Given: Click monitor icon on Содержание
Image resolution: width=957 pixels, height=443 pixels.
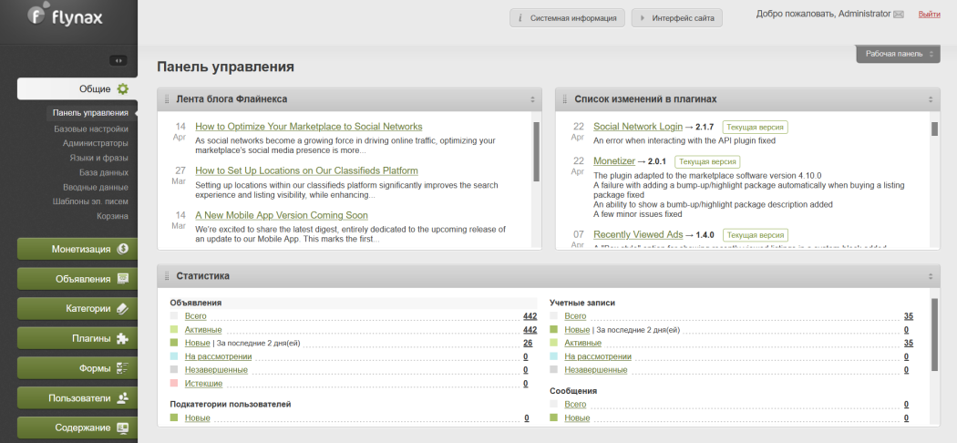Looking at the screenshot, I should point(123,428).
